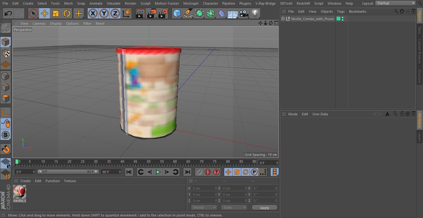Open viewport Filter menu
This screenshot has width=423, height=218.
click(87, 24)
